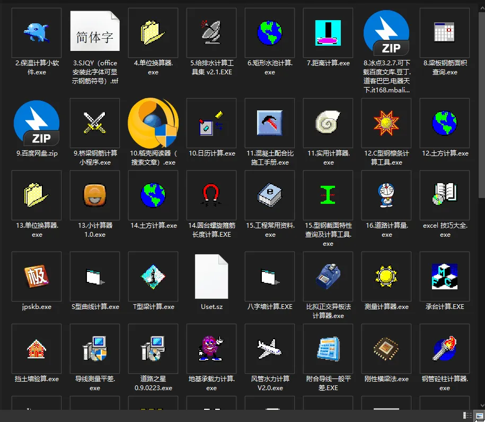Select globe icon of 14.土方计算.exe

coord(153,195)
